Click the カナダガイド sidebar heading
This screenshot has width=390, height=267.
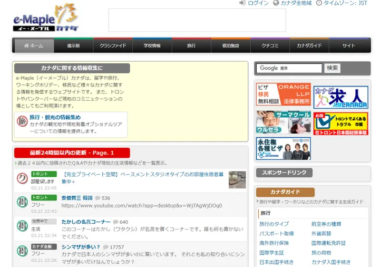point(285,192)
